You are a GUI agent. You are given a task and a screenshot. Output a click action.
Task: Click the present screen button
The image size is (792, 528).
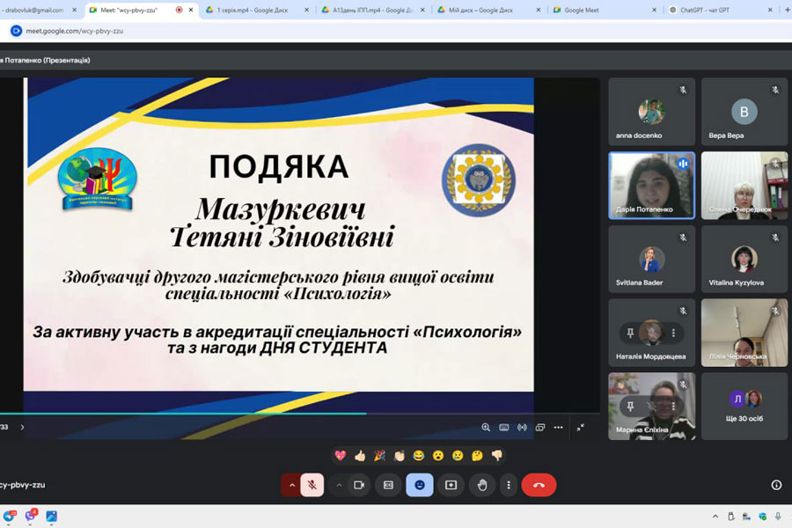coord(451,485)
